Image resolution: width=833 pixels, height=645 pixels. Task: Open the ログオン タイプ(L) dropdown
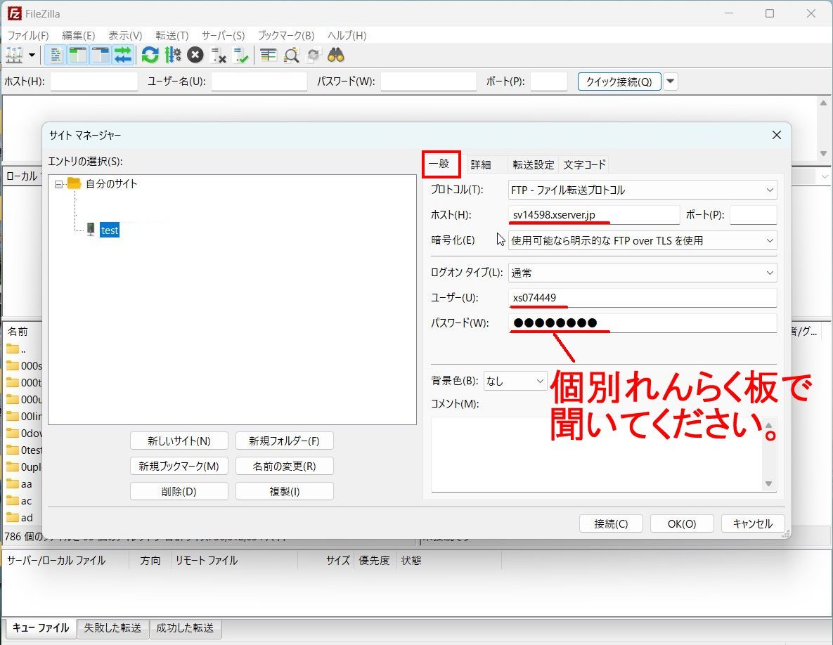[642, 273]
